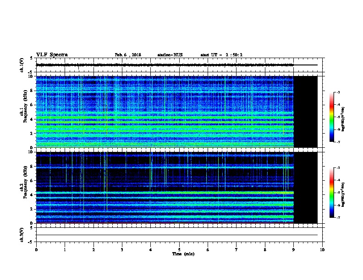Click the ch.1 spectrogram color scale bar

[x=331, y=117]
